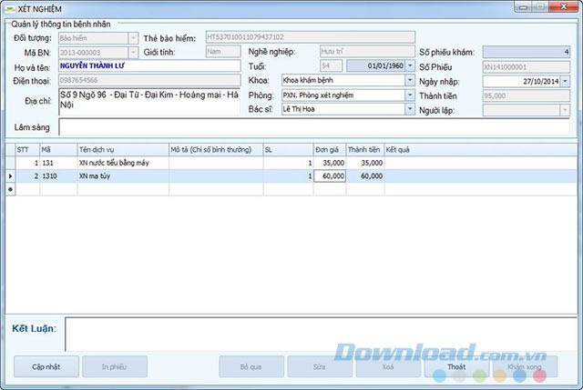Viewport: 583px width, 390px height.
Task: Open the Ngày nhập date picker
Action: click(565, 81)
